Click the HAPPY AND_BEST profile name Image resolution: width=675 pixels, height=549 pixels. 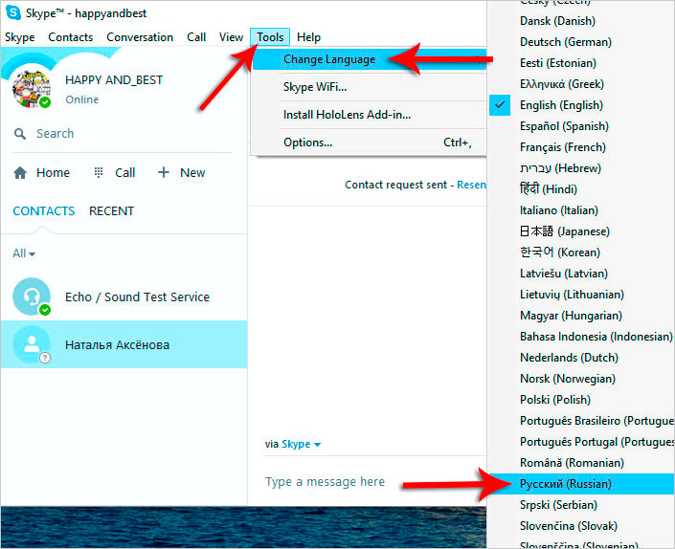pyautogui.click(x=114, y=80)
